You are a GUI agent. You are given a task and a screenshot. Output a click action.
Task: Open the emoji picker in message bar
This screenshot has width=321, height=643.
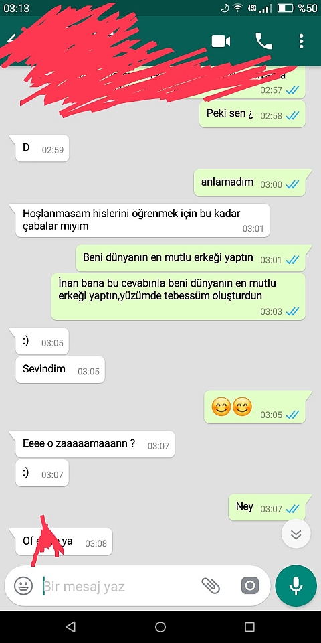pyautogui.click(x=23, y=585)
